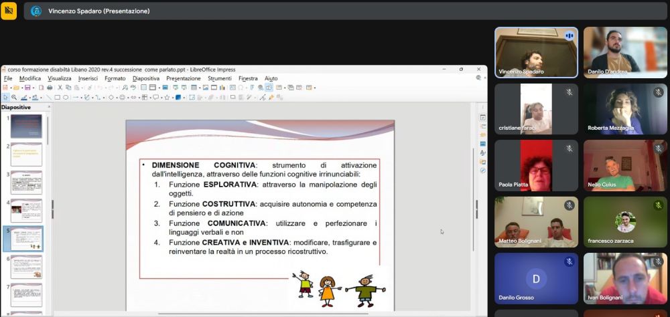Click the Open folder icon in toolbar
The height and width of the screenshot is (317, 670).
(17, 88)
